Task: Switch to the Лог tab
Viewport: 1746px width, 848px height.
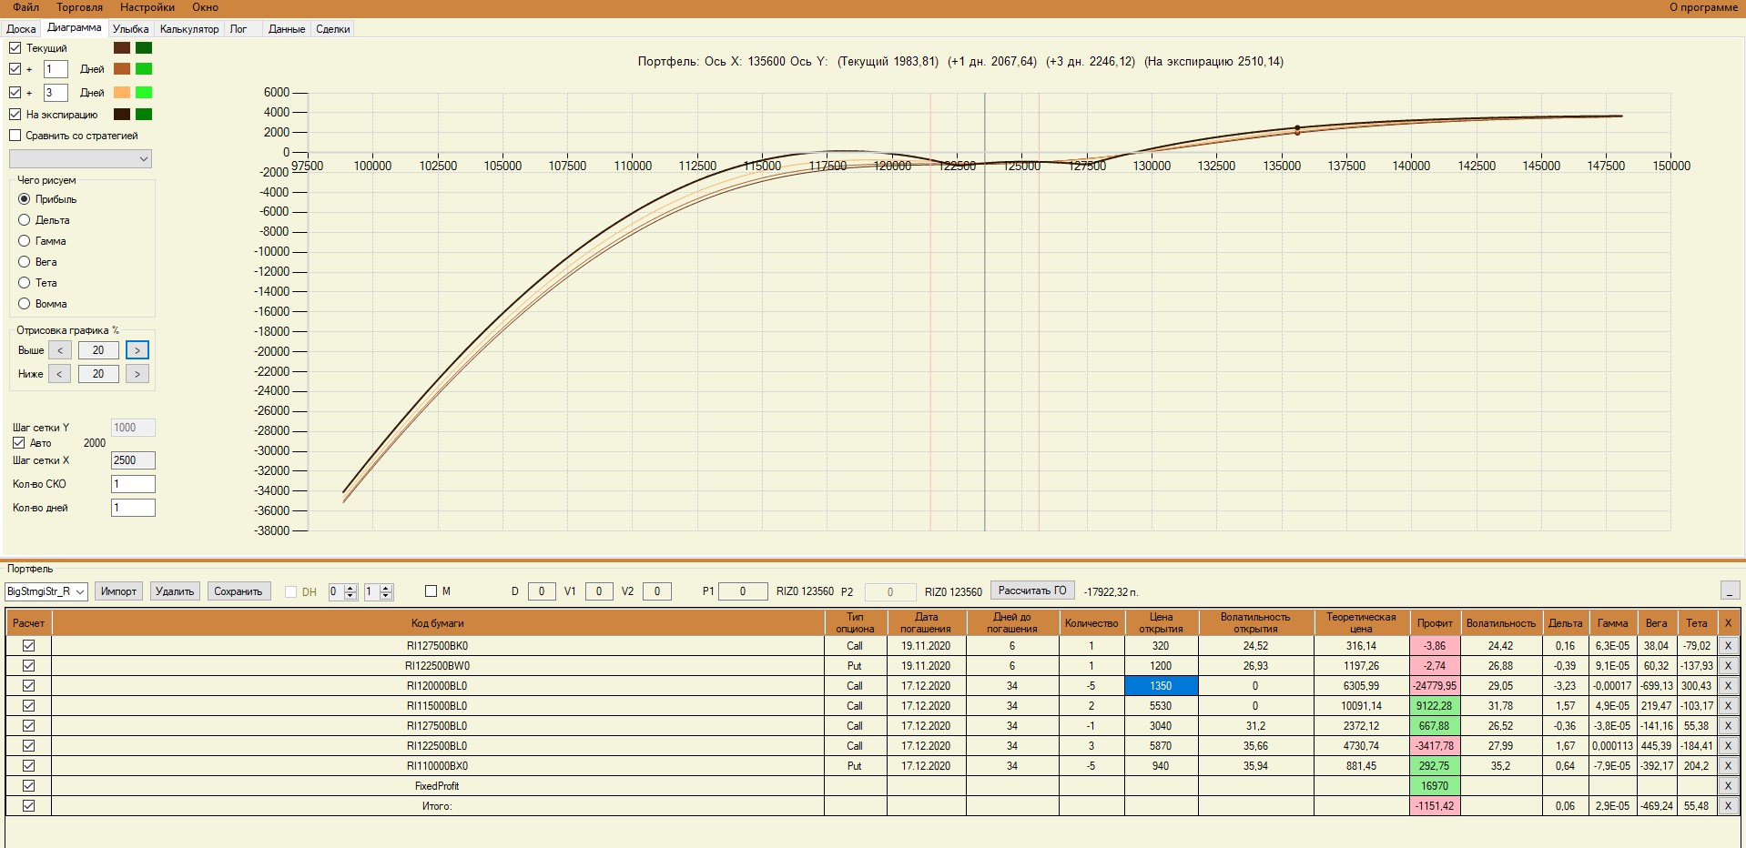Action: pyautogui.click(x=239, y=29)
